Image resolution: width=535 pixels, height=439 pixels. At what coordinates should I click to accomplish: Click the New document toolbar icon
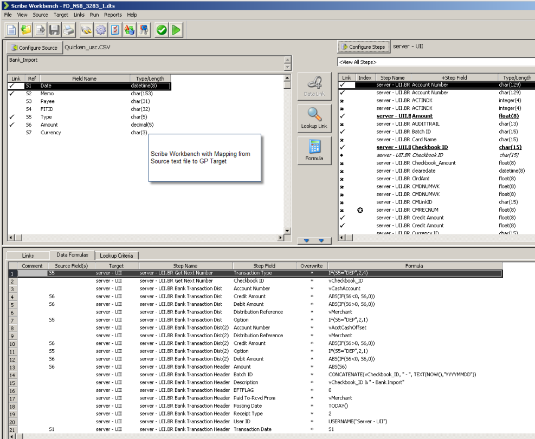coord(11,30)
